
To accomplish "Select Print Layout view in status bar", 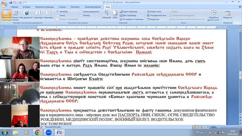I will click(195, 127).
